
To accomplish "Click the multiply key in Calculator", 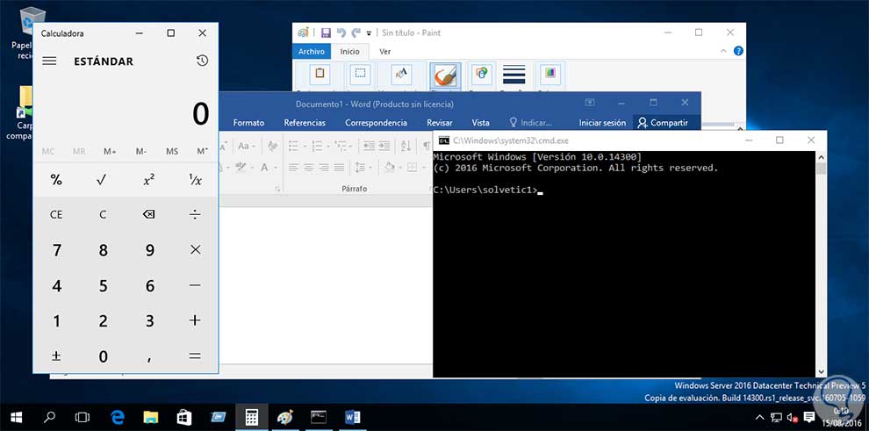I will point(195,250).
